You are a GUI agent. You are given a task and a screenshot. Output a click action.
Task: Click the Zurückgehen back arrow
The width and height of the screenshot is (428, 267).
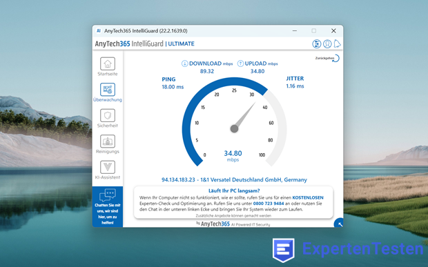click(x=335, y=58)
